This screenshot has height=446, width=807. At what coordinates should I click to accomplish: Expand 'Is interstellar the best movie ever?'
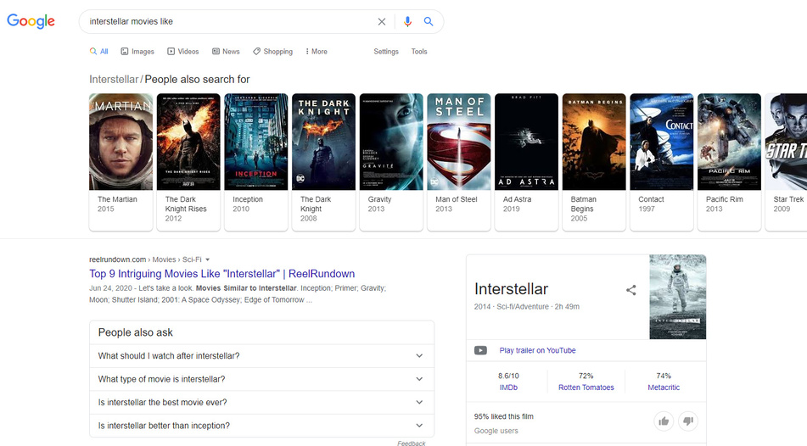(x=261, y=402)
